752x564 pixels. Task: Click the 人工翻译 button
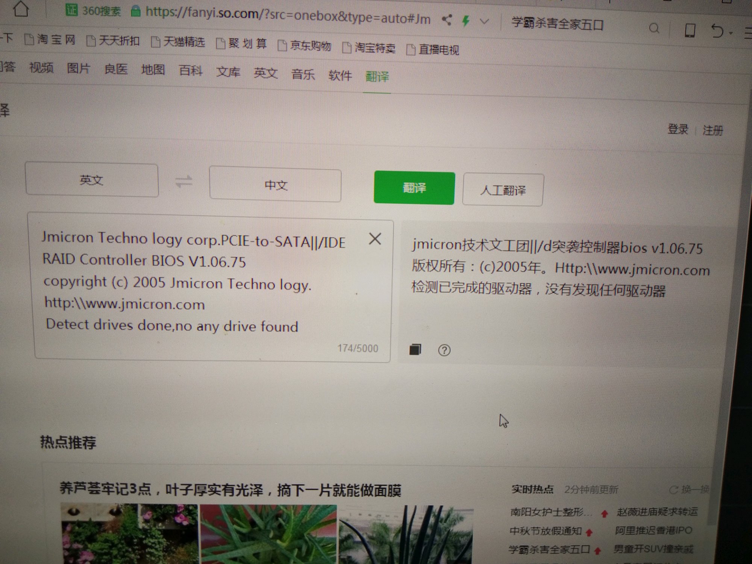(x=503, y=190)
